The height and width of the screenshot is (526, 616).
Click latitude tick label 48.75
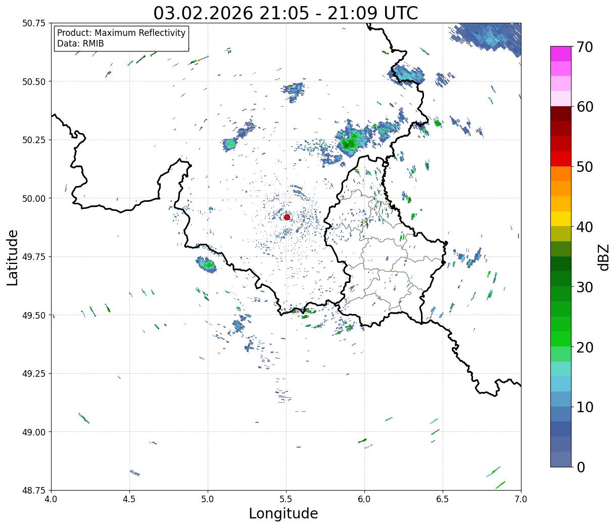pos(34,490)
